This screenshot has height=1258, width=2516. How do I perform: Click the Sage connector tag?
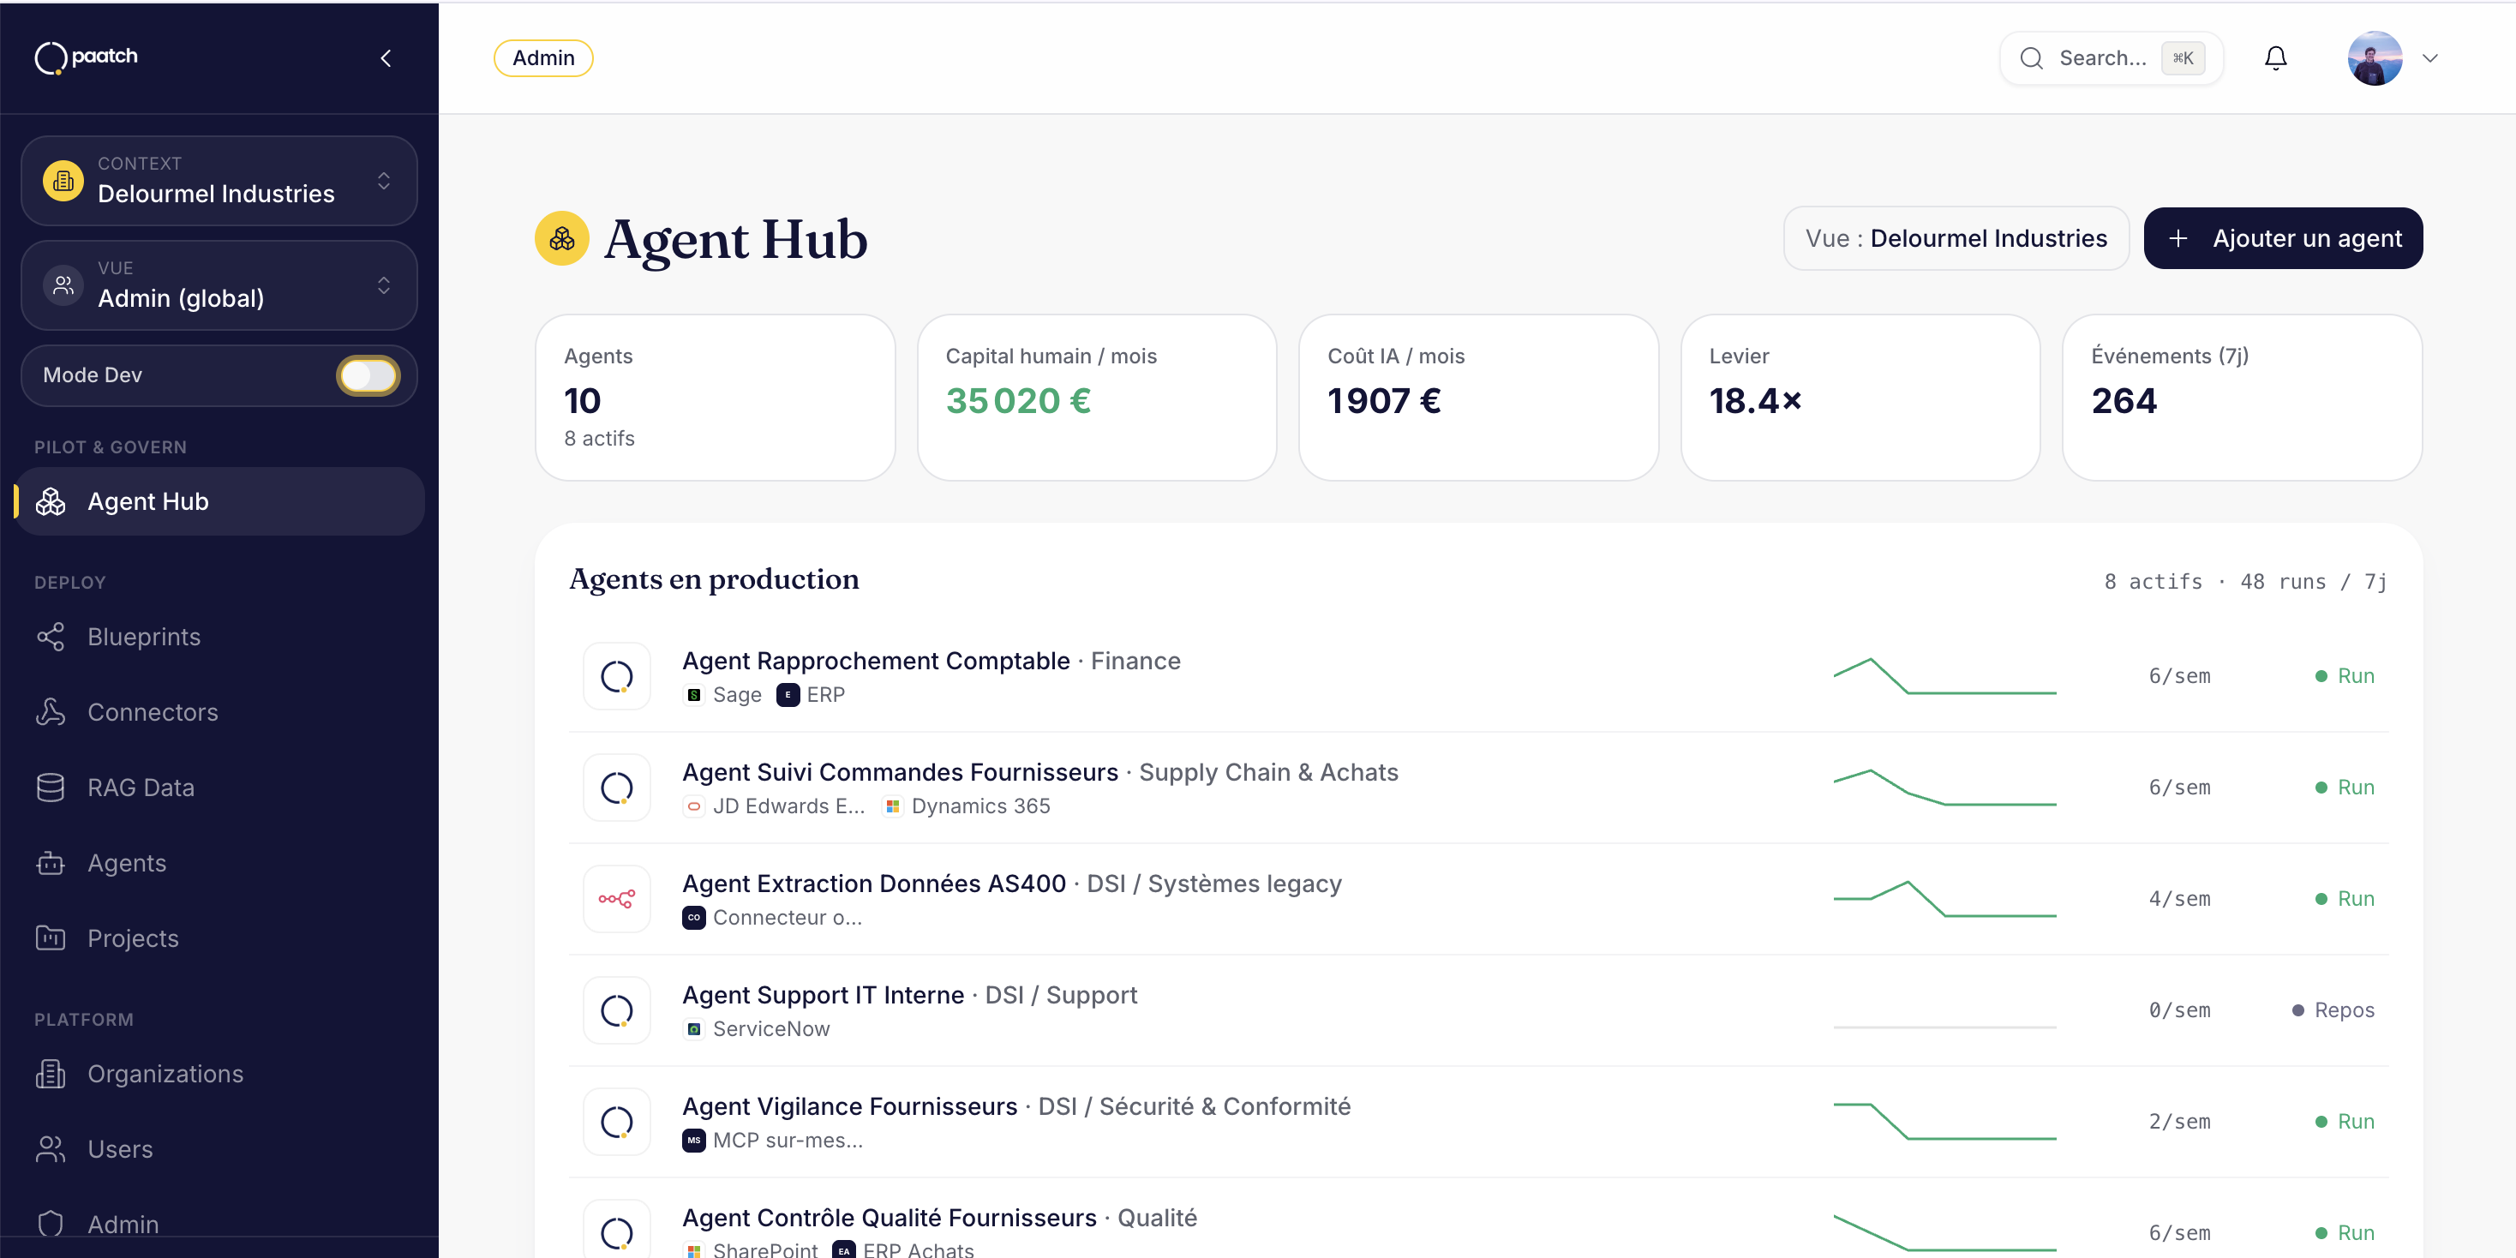point(722,694)
